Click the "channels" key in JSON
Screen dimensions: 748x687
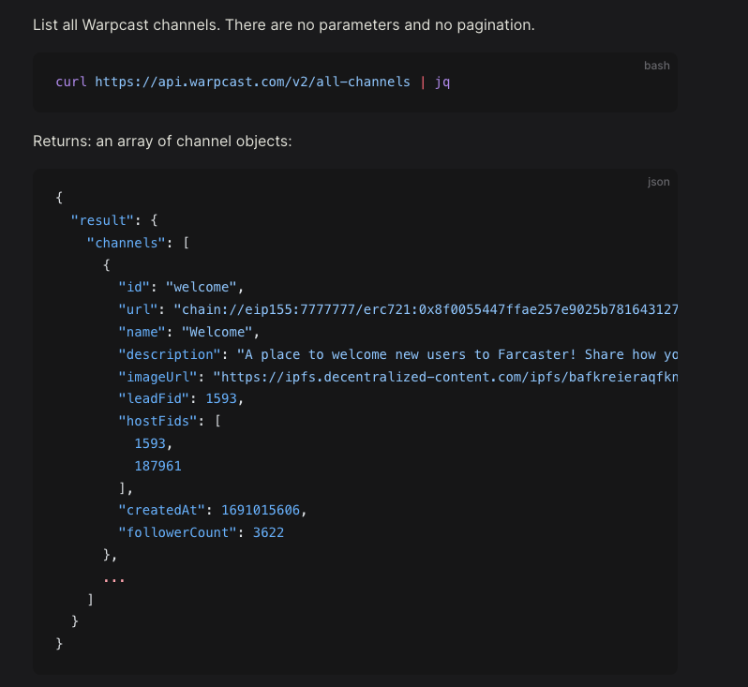click(126, 243)
